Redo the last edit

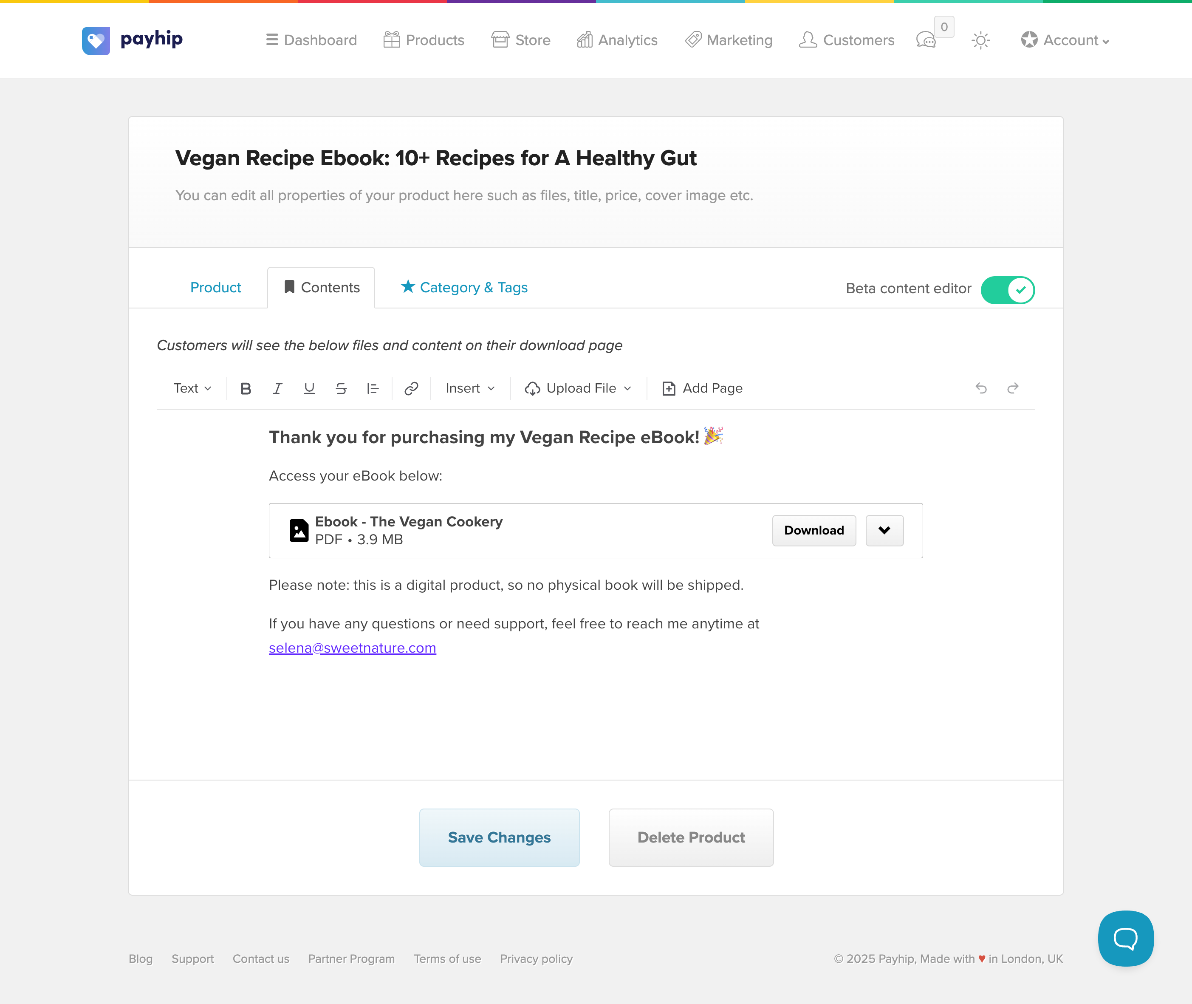(1013, 388)
